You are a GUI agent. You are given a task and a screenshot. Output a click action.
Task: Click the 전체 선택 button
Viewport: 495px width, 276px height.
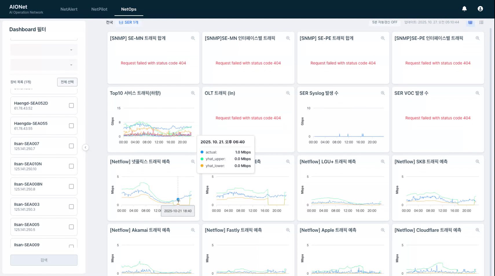tap(67, 82)
